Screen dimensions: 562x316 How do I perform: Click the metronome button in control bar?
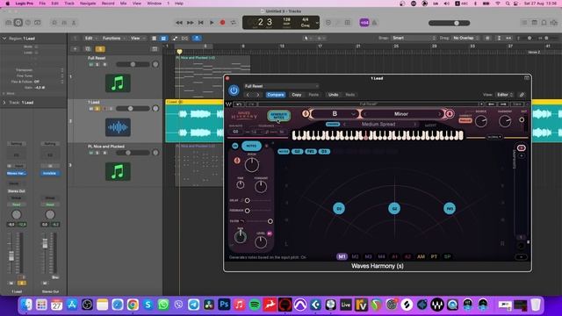pos(374,23)
